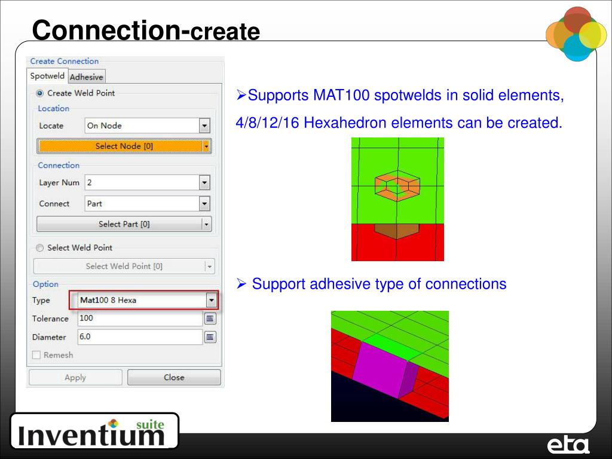Click the 'Option' group label
Image resolution: width=612 pixels, height=459 pixels.
point(45,284)
